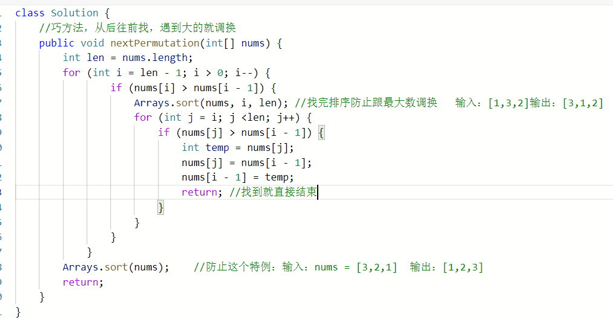Click the "Arrays.sort(nums);" statement
This screenshot has width=613, height=323.
click(116, 267)
